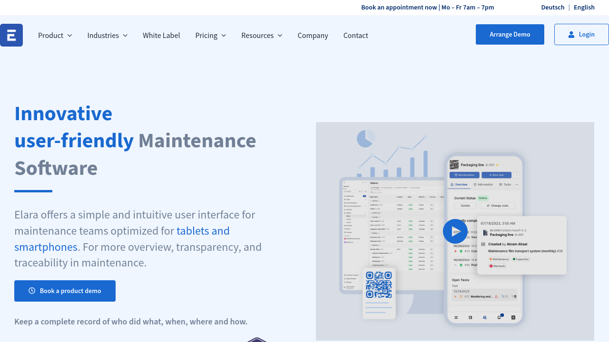Expand the Product dropdown menu
The image size is (609, 342).
(55, 35)
